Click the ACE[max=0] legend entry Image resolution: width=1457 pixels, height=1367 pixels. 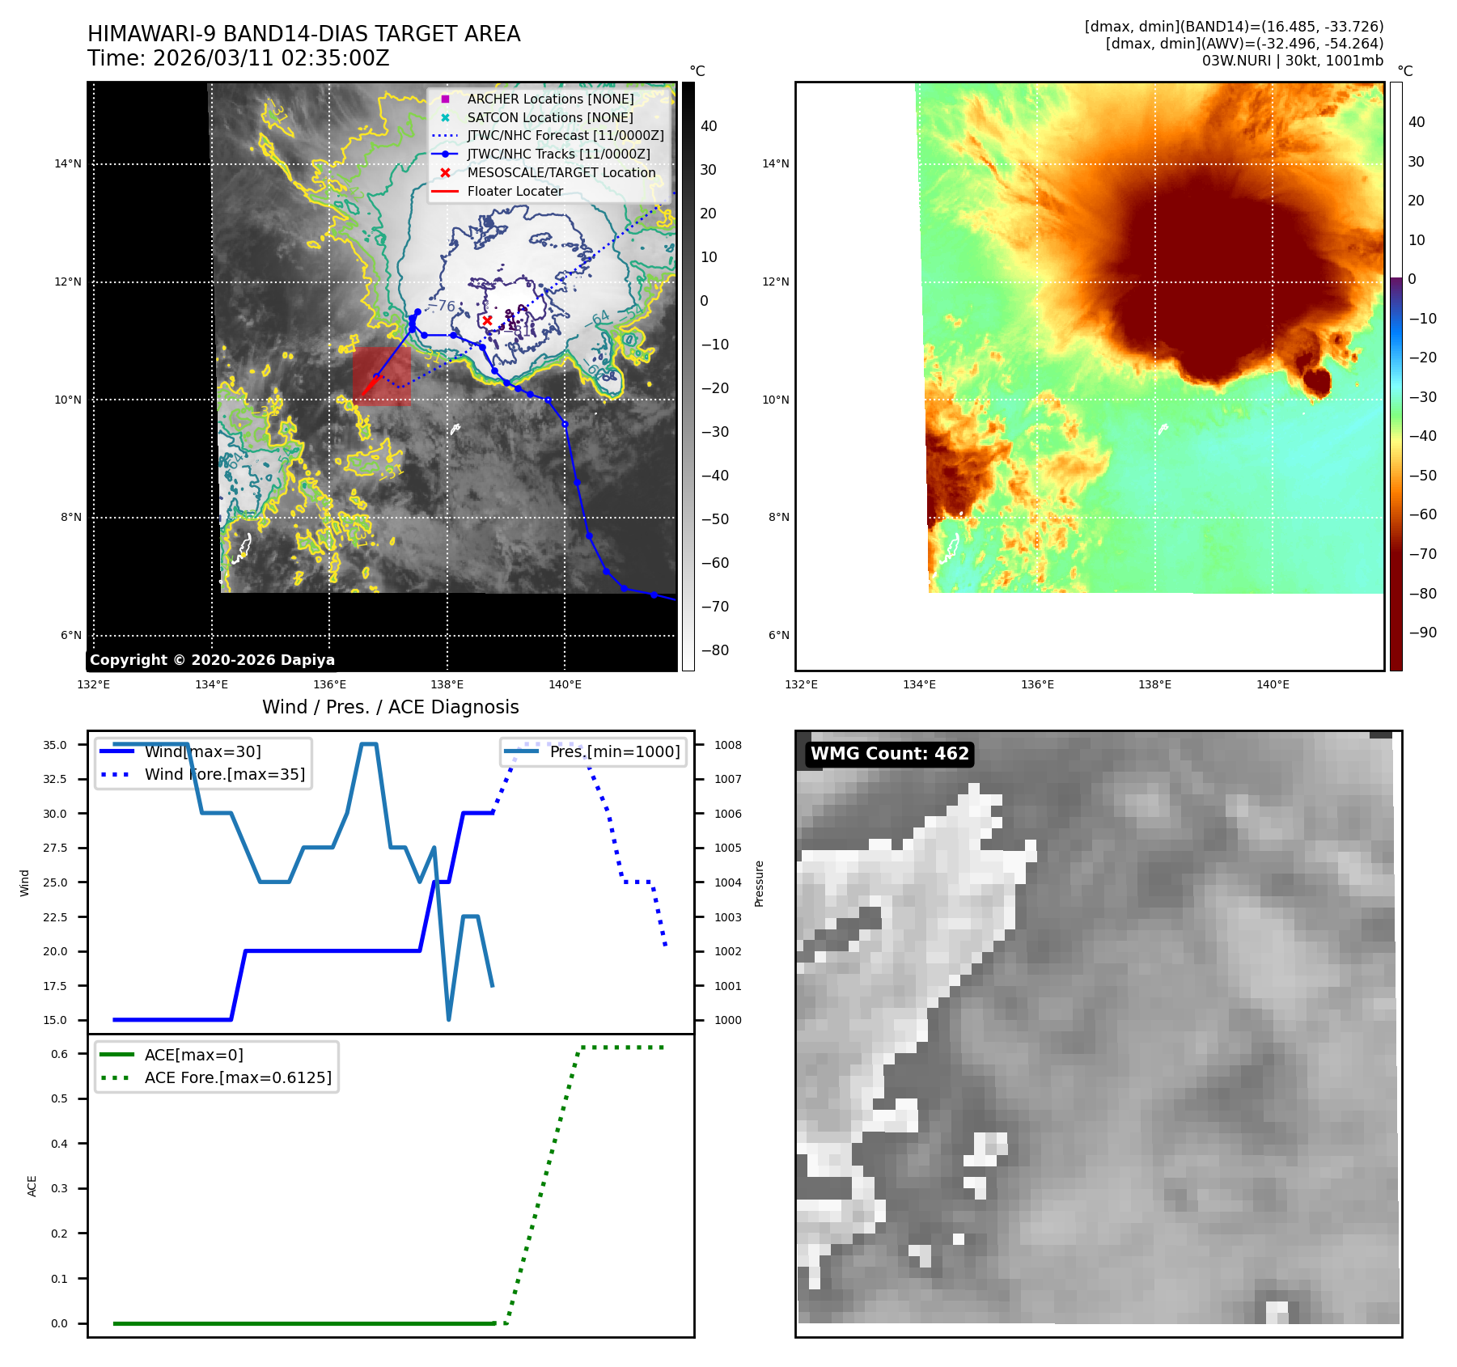pos(193,1055)
